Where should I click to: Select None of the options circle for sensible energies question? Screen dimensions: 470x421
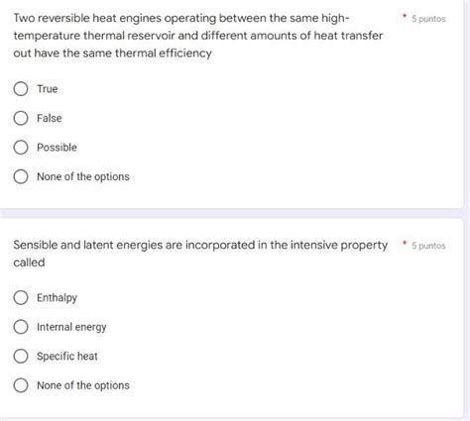tap(21, 385)
